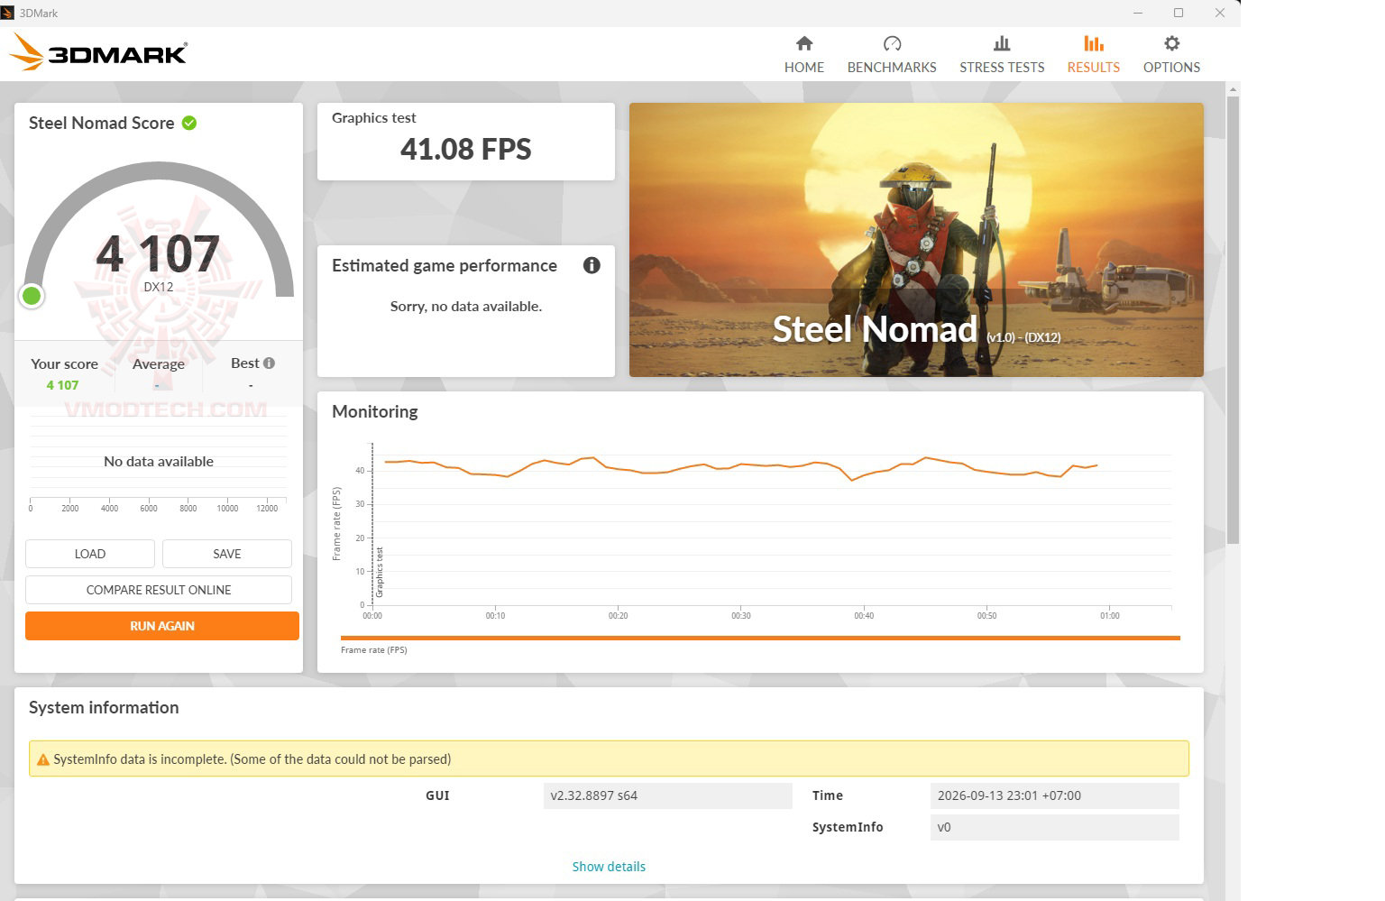Expand system information via Show details

(609, 866)
